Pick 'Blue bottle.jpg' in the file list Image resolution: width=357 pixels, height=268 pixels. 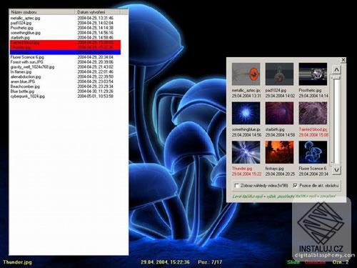pyautogui.click(x=65, y=91)
